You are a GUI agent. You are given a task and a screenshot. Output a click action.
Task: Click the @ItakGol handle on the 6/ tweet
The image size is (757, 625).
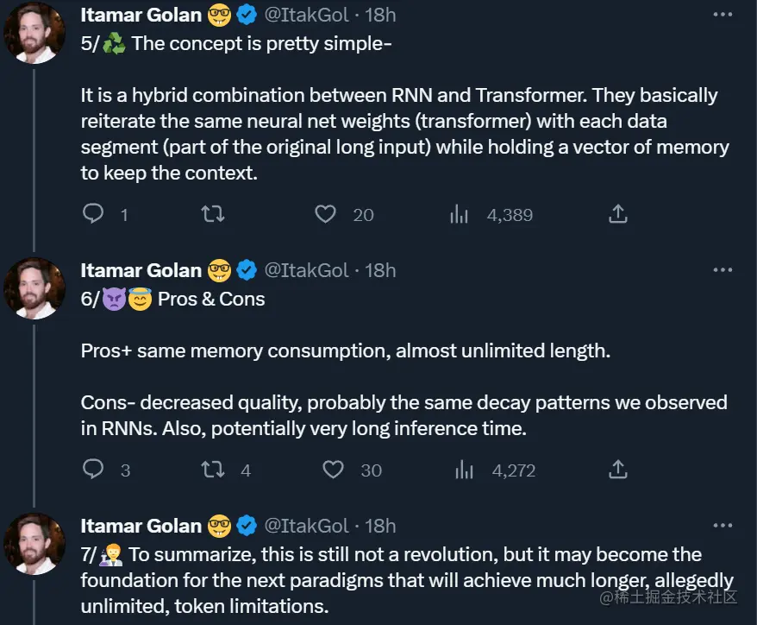(306, 270)
